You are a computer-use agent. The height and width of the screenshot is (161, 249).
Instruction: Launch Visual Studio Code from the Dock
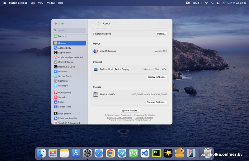pyautogui.click(x=145, y=153)
